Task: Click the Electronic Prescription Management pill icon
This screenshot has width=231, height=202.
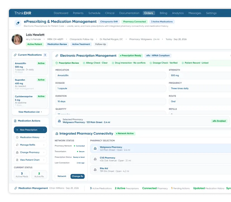Action: (57, 56)
